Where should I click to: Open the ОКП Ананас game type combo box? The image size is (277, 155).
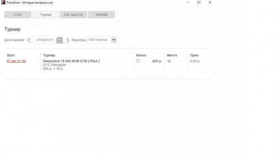tap(103, 40)
